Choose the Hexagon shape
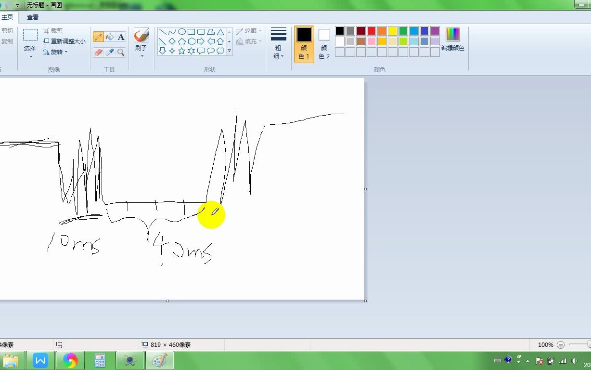The height and width of the screenshot is (370, 591). tap(192, 41)
